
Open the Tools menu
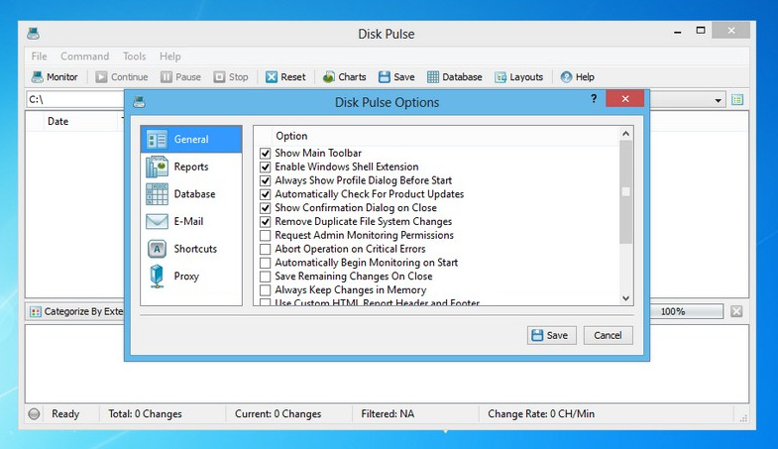point(135,56)
